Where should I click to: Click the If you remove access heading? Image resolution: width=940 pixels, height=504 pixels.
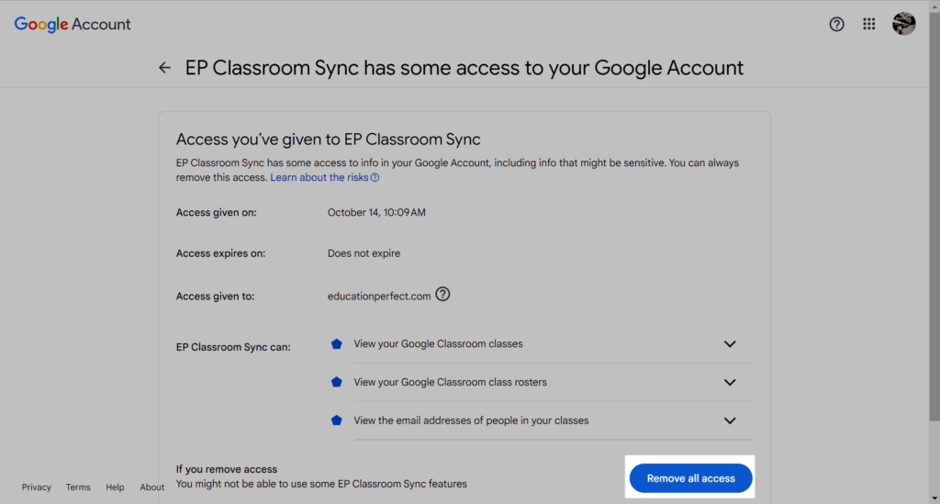coord(227,469)
